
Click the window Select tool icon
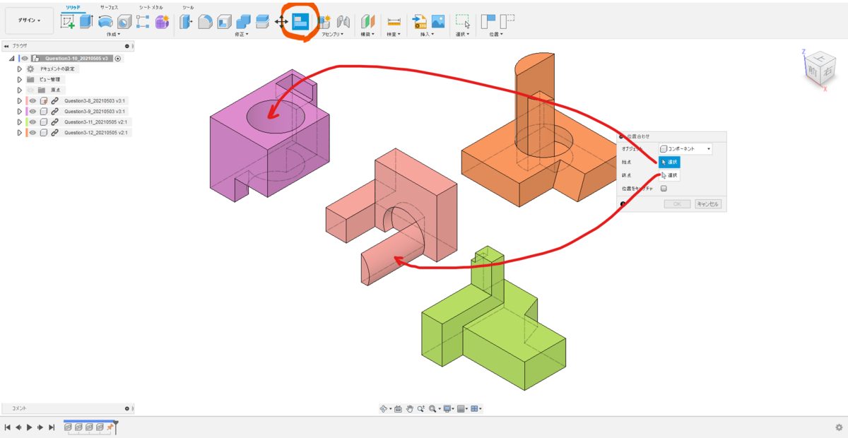[463, 22]
